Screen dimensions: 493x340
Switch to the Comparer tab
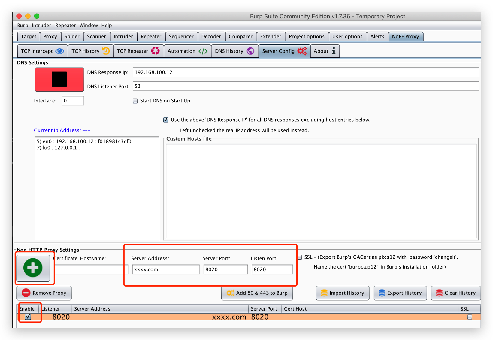coord(240,36)
